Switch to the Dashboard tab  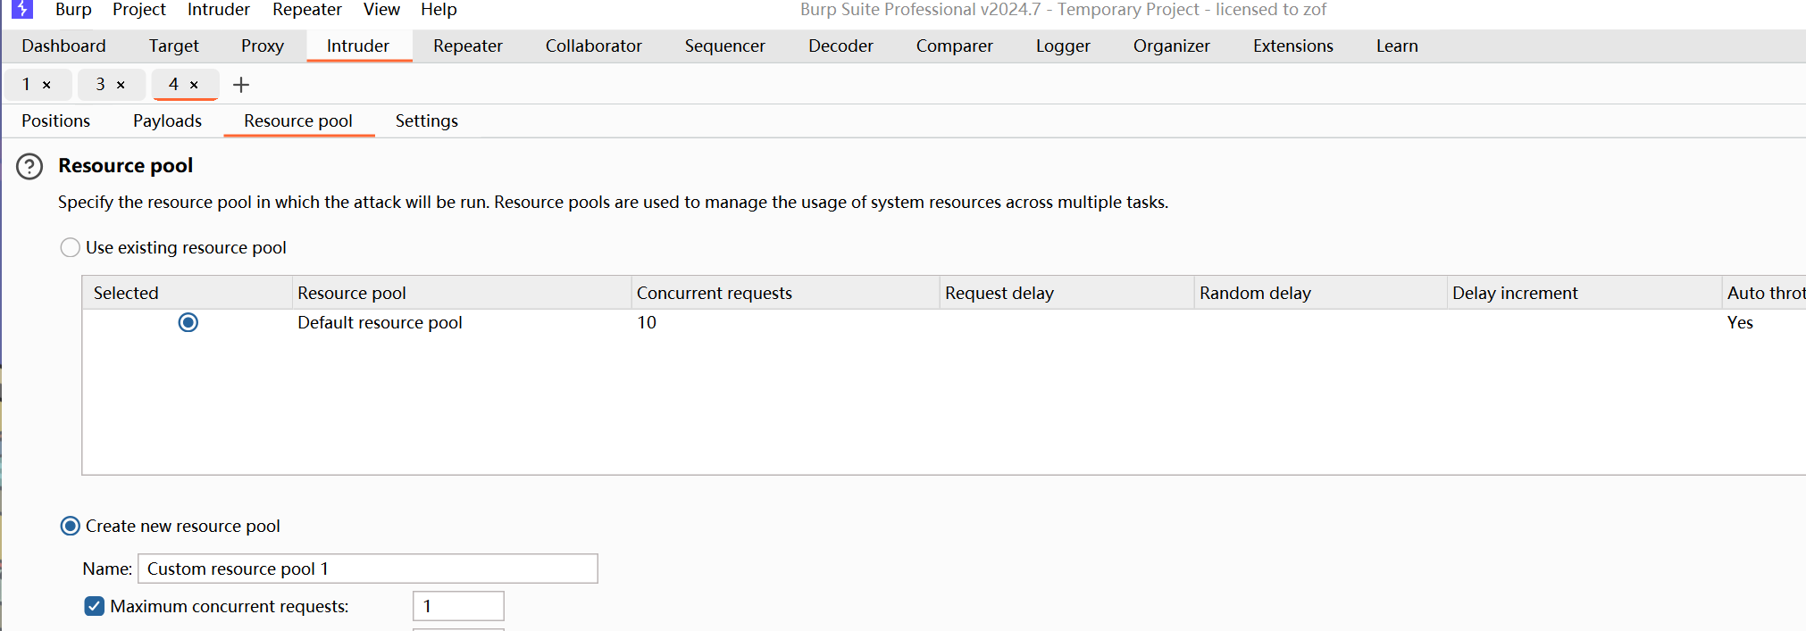pos(63,46)
